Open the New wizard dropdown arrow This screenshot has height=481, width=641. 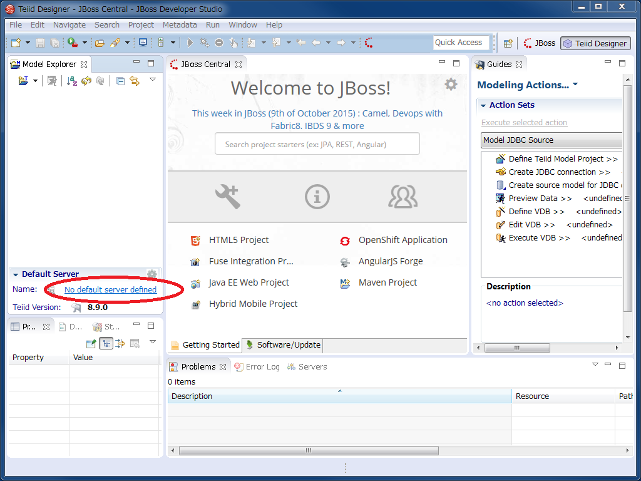28,43
